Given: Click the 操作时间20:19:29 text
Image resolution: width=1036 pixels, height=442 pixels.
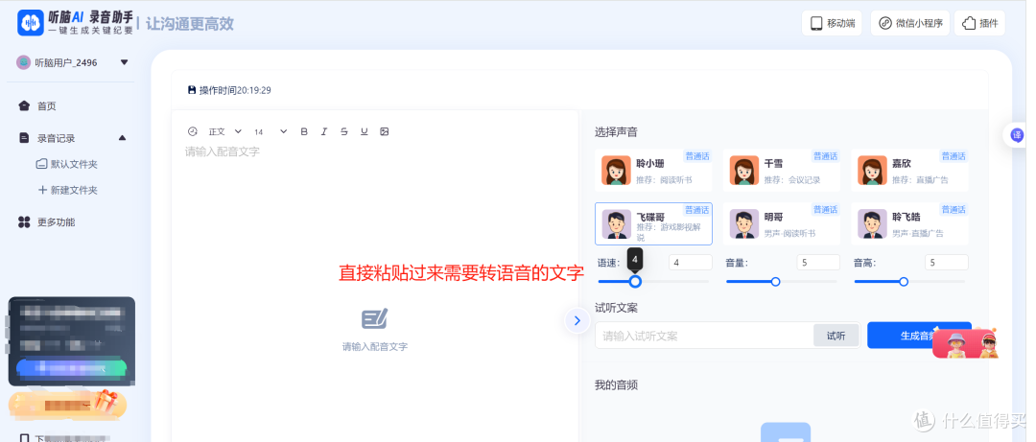Looking at the screenshot, I should (235, 90).
